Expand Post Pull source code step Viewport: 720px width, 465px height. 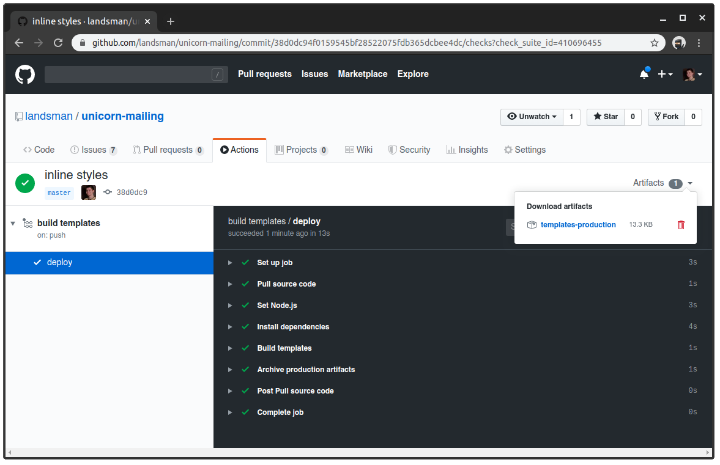click(230, 391)
